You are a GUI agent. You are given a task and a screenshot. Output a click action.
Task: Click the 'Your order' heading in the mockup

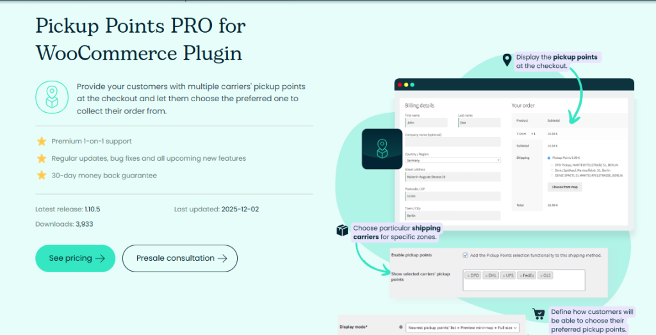click(523, 106)
